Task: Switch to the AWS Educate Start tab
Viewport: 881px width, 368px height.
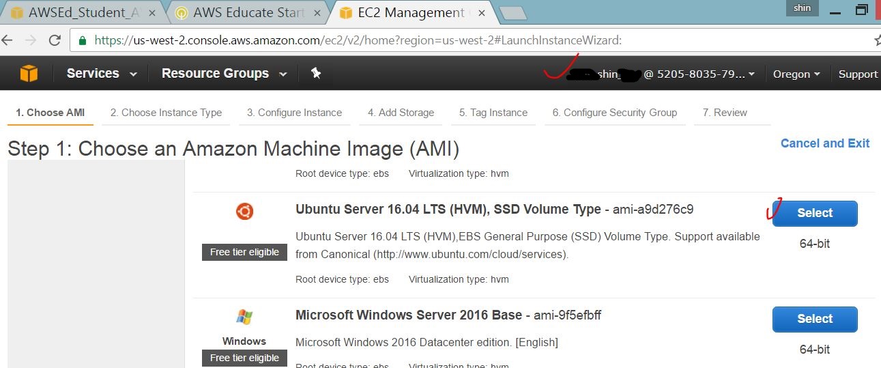Action: (x=250, y=12)
